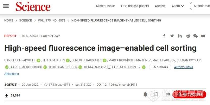This screenshot has width=210, height=105.
Task: Open the DOI link 10.1126/science.abj3013
Action: tap(117, 85)
